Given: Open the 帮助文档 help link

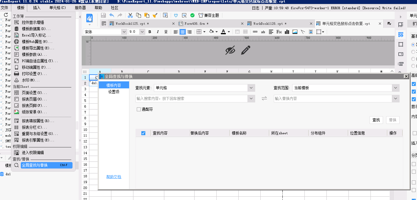Looking at the screenshot, I should [114, 177].
